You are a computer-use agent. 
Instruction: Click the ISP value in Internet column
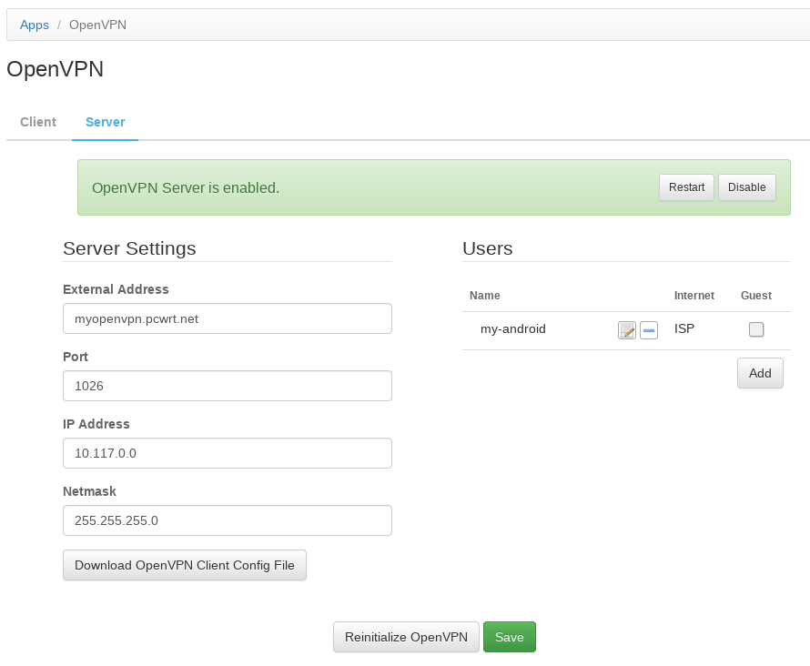pos(684,329)
